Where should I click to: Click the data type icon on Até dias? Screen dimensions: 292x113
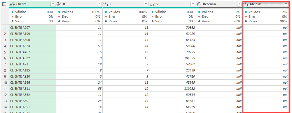tap(246, 4)
